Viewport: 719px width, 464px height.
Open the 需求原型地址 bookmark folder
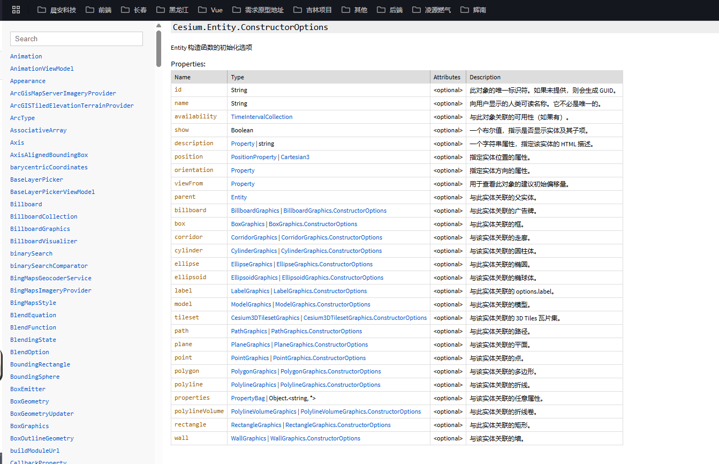[258, 10]
